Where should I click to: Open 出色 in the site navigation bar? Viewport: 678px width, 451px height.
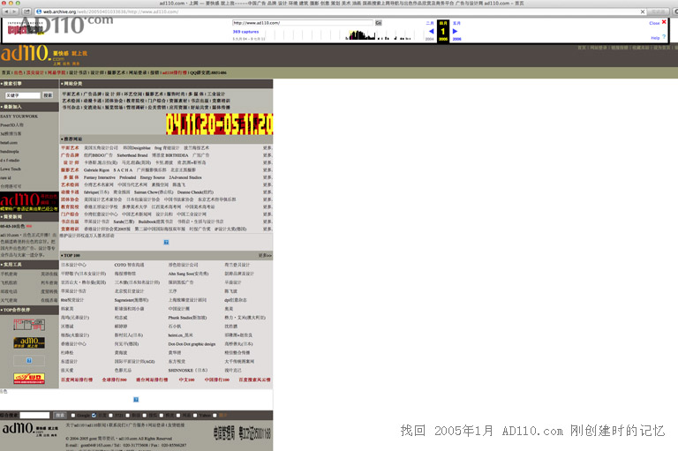19,72
